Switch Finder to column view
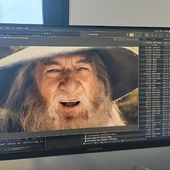Screen dimensions: 170x170 coord(136,35)
